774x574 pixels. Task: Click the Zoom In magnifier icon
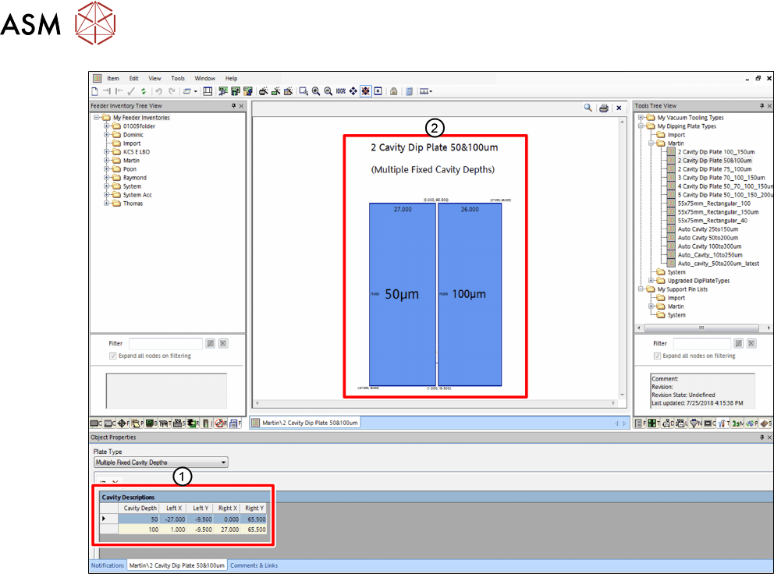(x=316, y=91)
